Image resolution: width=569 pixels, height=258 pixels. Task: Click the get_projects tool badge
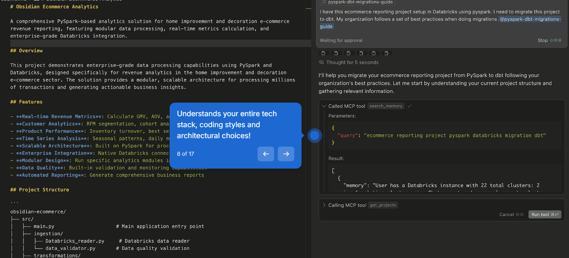coord(383,205)
